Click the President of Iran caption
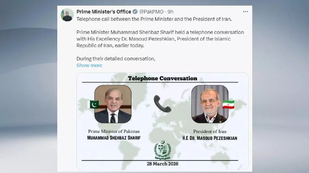 point(210,132)
